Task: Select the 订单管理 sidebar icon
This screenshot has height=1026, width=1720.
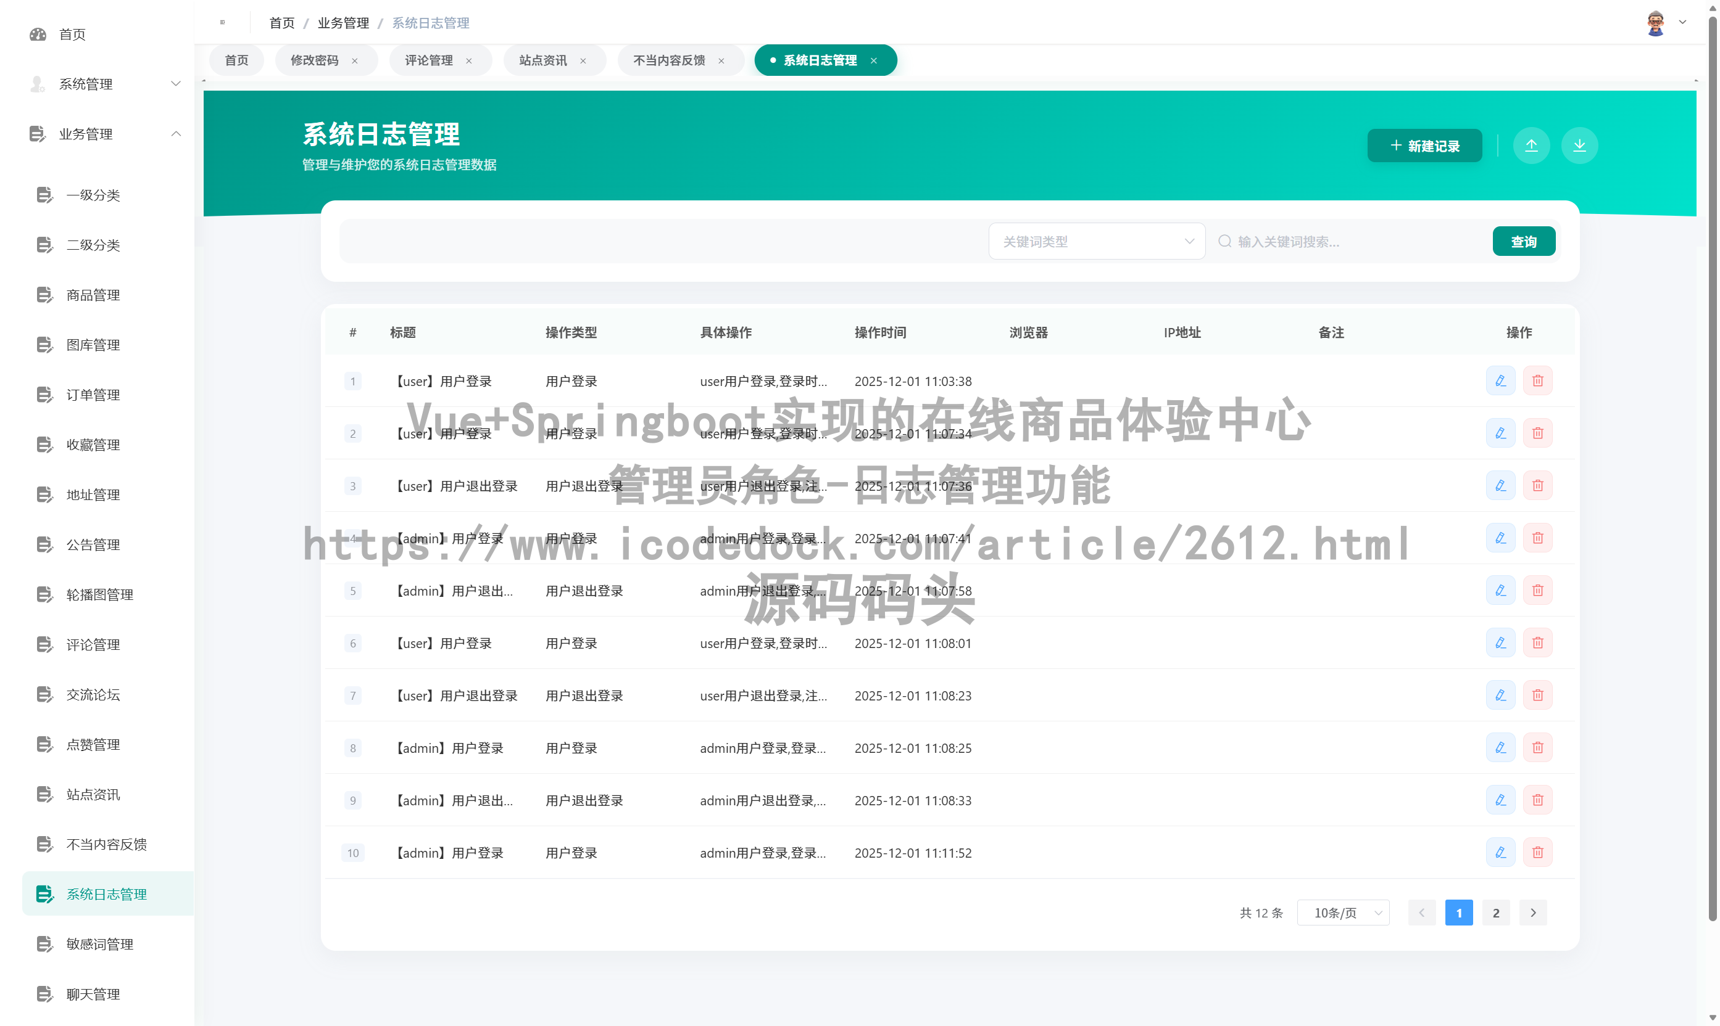Action: click(44, 394)
